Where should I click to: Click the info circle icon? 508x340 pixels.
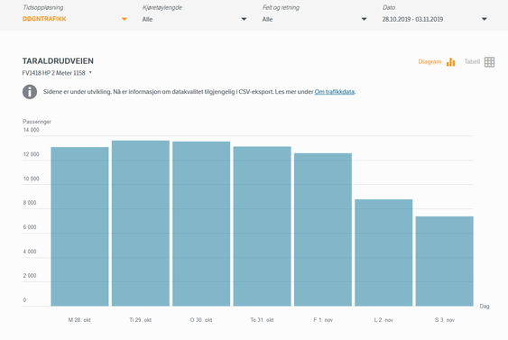point(30,92)
